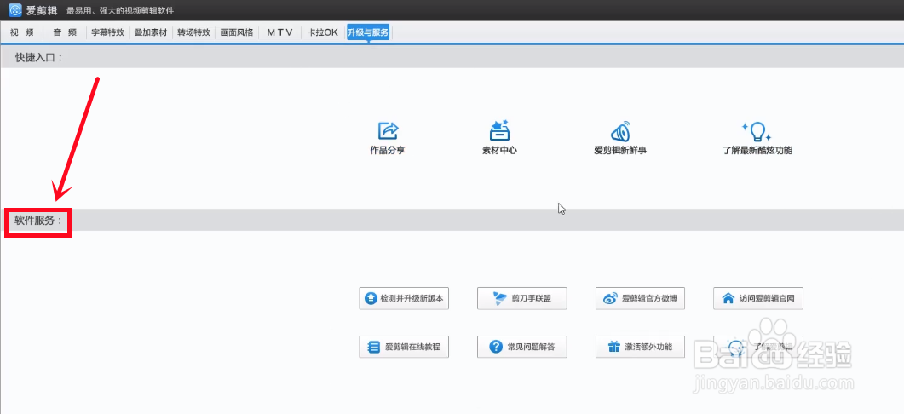This screenshot has width=904, height=414.
Task: Open the 字幕特效 tab
Action: tap(108, 33)
